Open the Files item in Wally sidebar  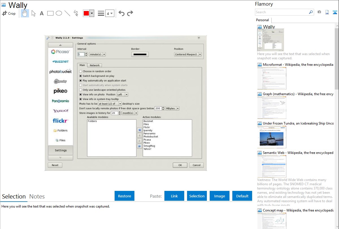pos(61,140)
